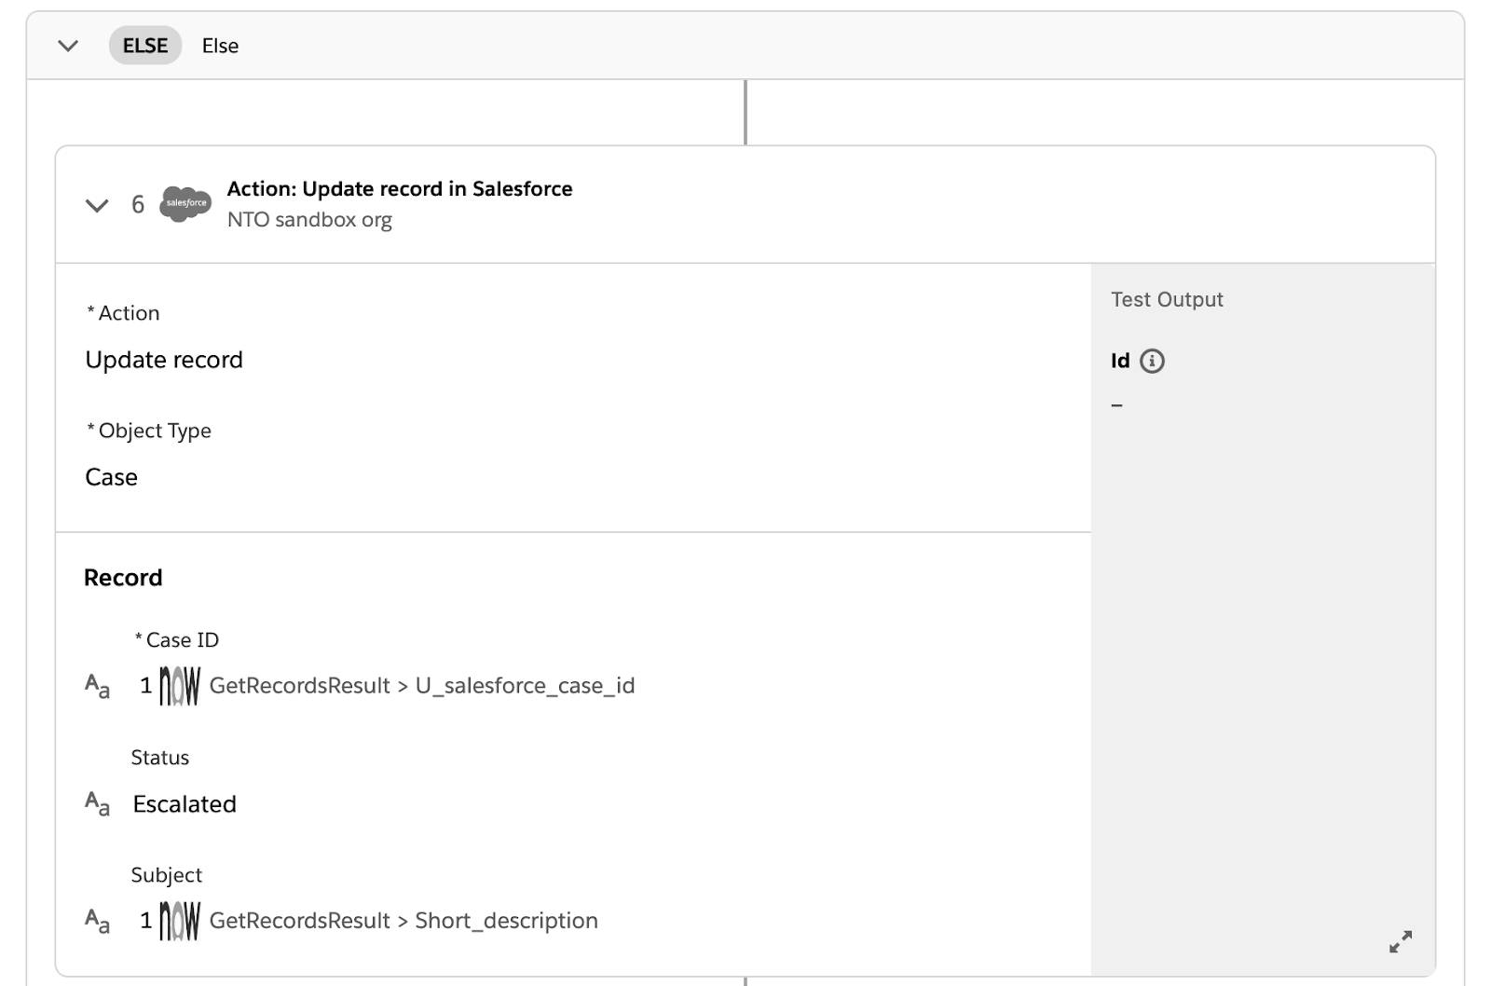Viewport: 1491px width, 986px height.
Task: Click the Status field label
Action: point(160,758)
